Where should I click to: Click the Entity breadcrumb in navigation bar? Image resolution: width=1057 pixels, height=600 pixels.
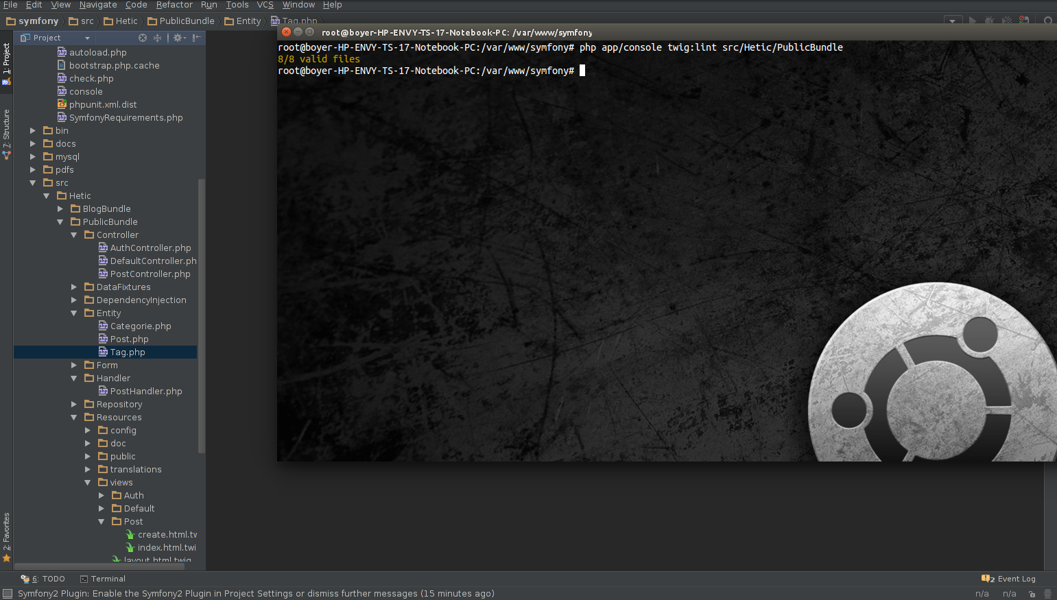point(243,21)
